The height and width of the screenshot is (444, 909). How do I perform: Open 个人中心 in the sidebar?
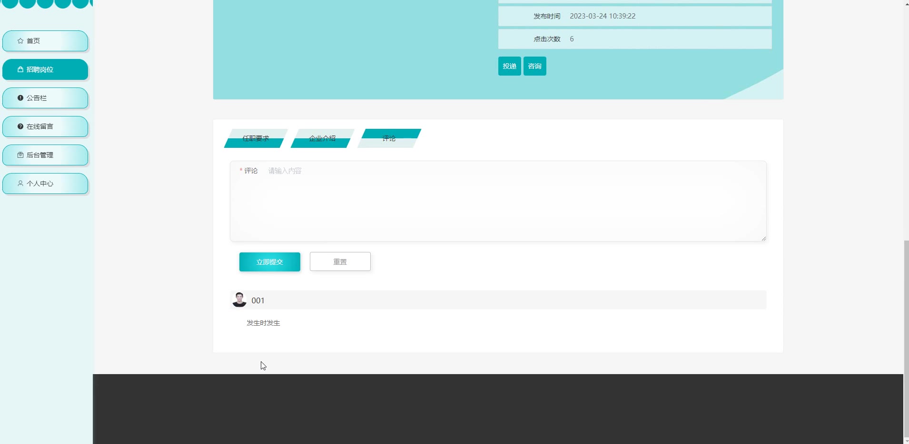tap(45, 183)
